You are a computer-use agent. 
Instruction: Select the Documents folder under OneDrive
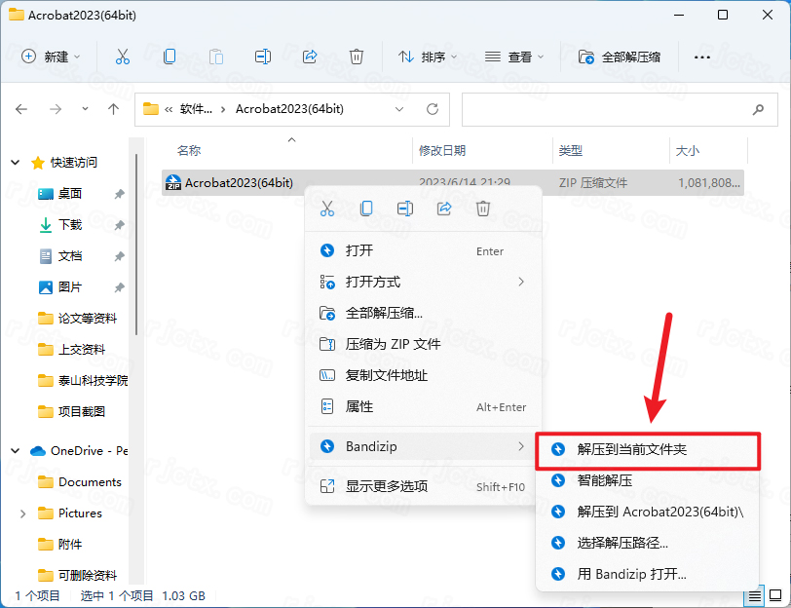coord(80,482)
